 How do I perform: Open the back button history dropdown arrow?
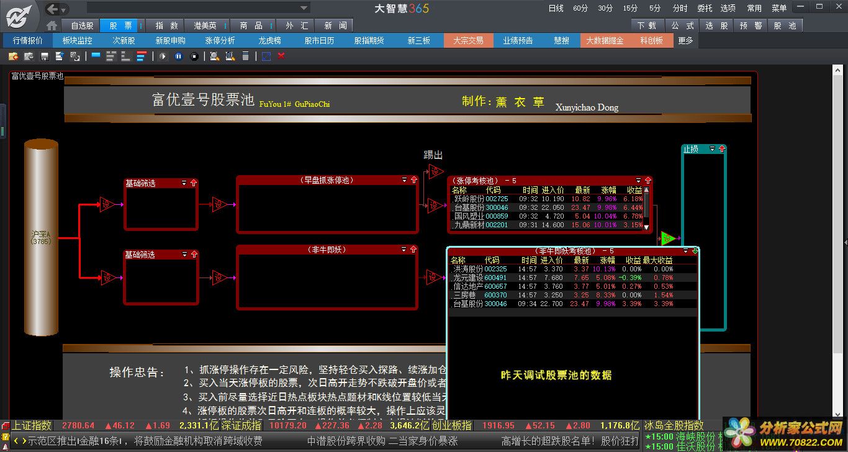[64, 9]
